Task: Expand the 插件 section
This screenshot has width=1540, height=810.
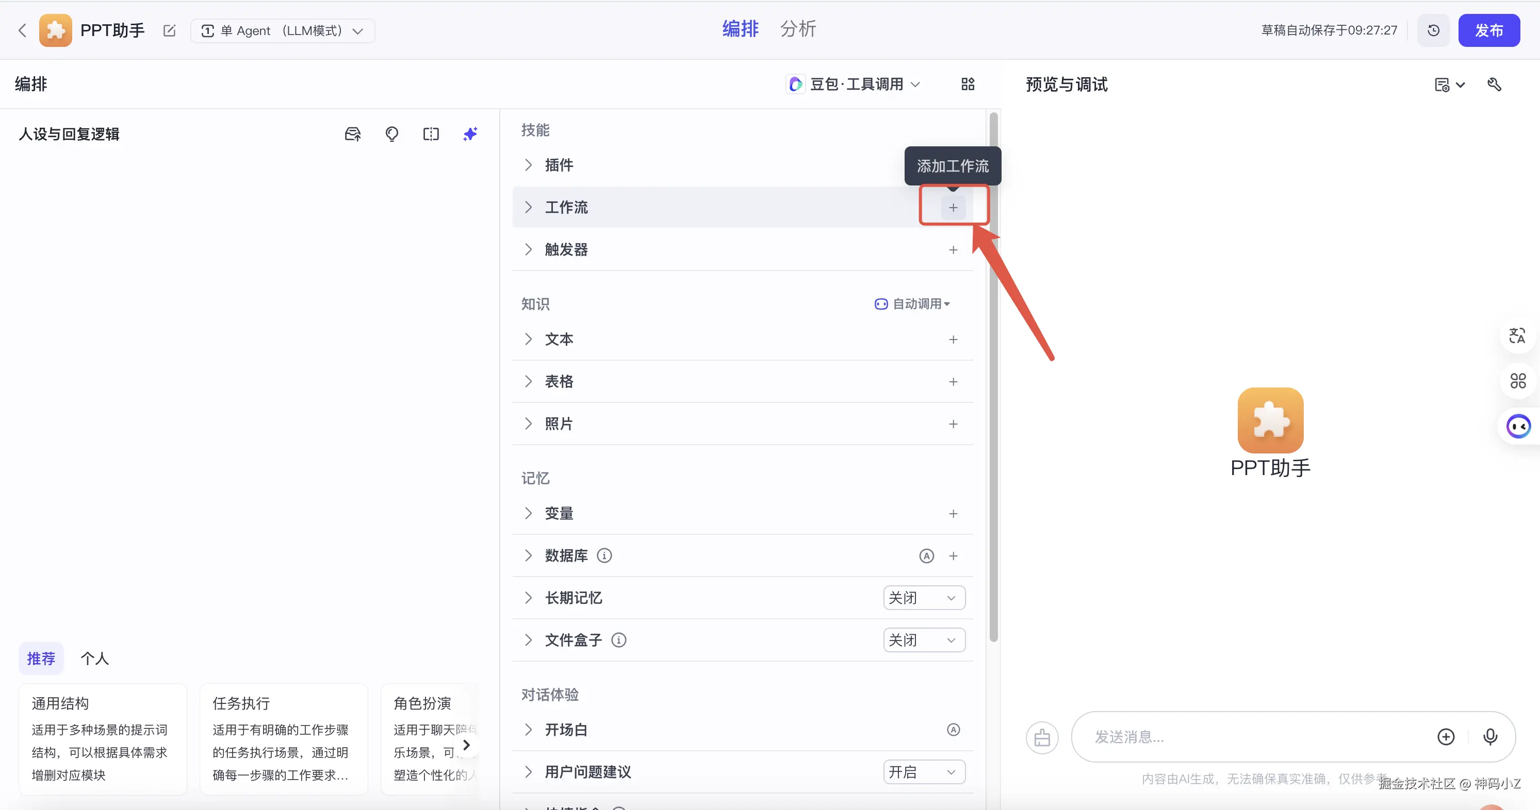Action: pyautogui.click(x=559, y=165)
